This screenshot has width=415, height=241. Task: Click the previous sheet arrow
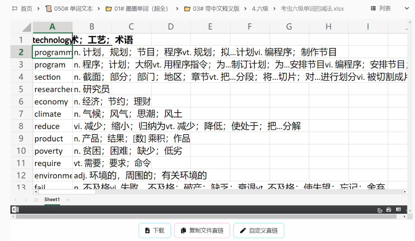[15, 199]
